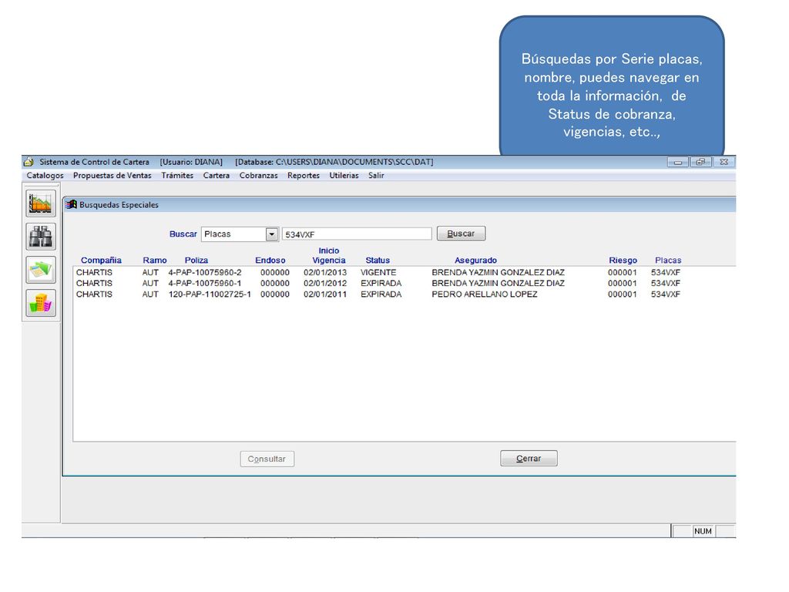
Task: Select policy 4-PAP-10075960-1 in results
Action: click(x=205, y=284)
